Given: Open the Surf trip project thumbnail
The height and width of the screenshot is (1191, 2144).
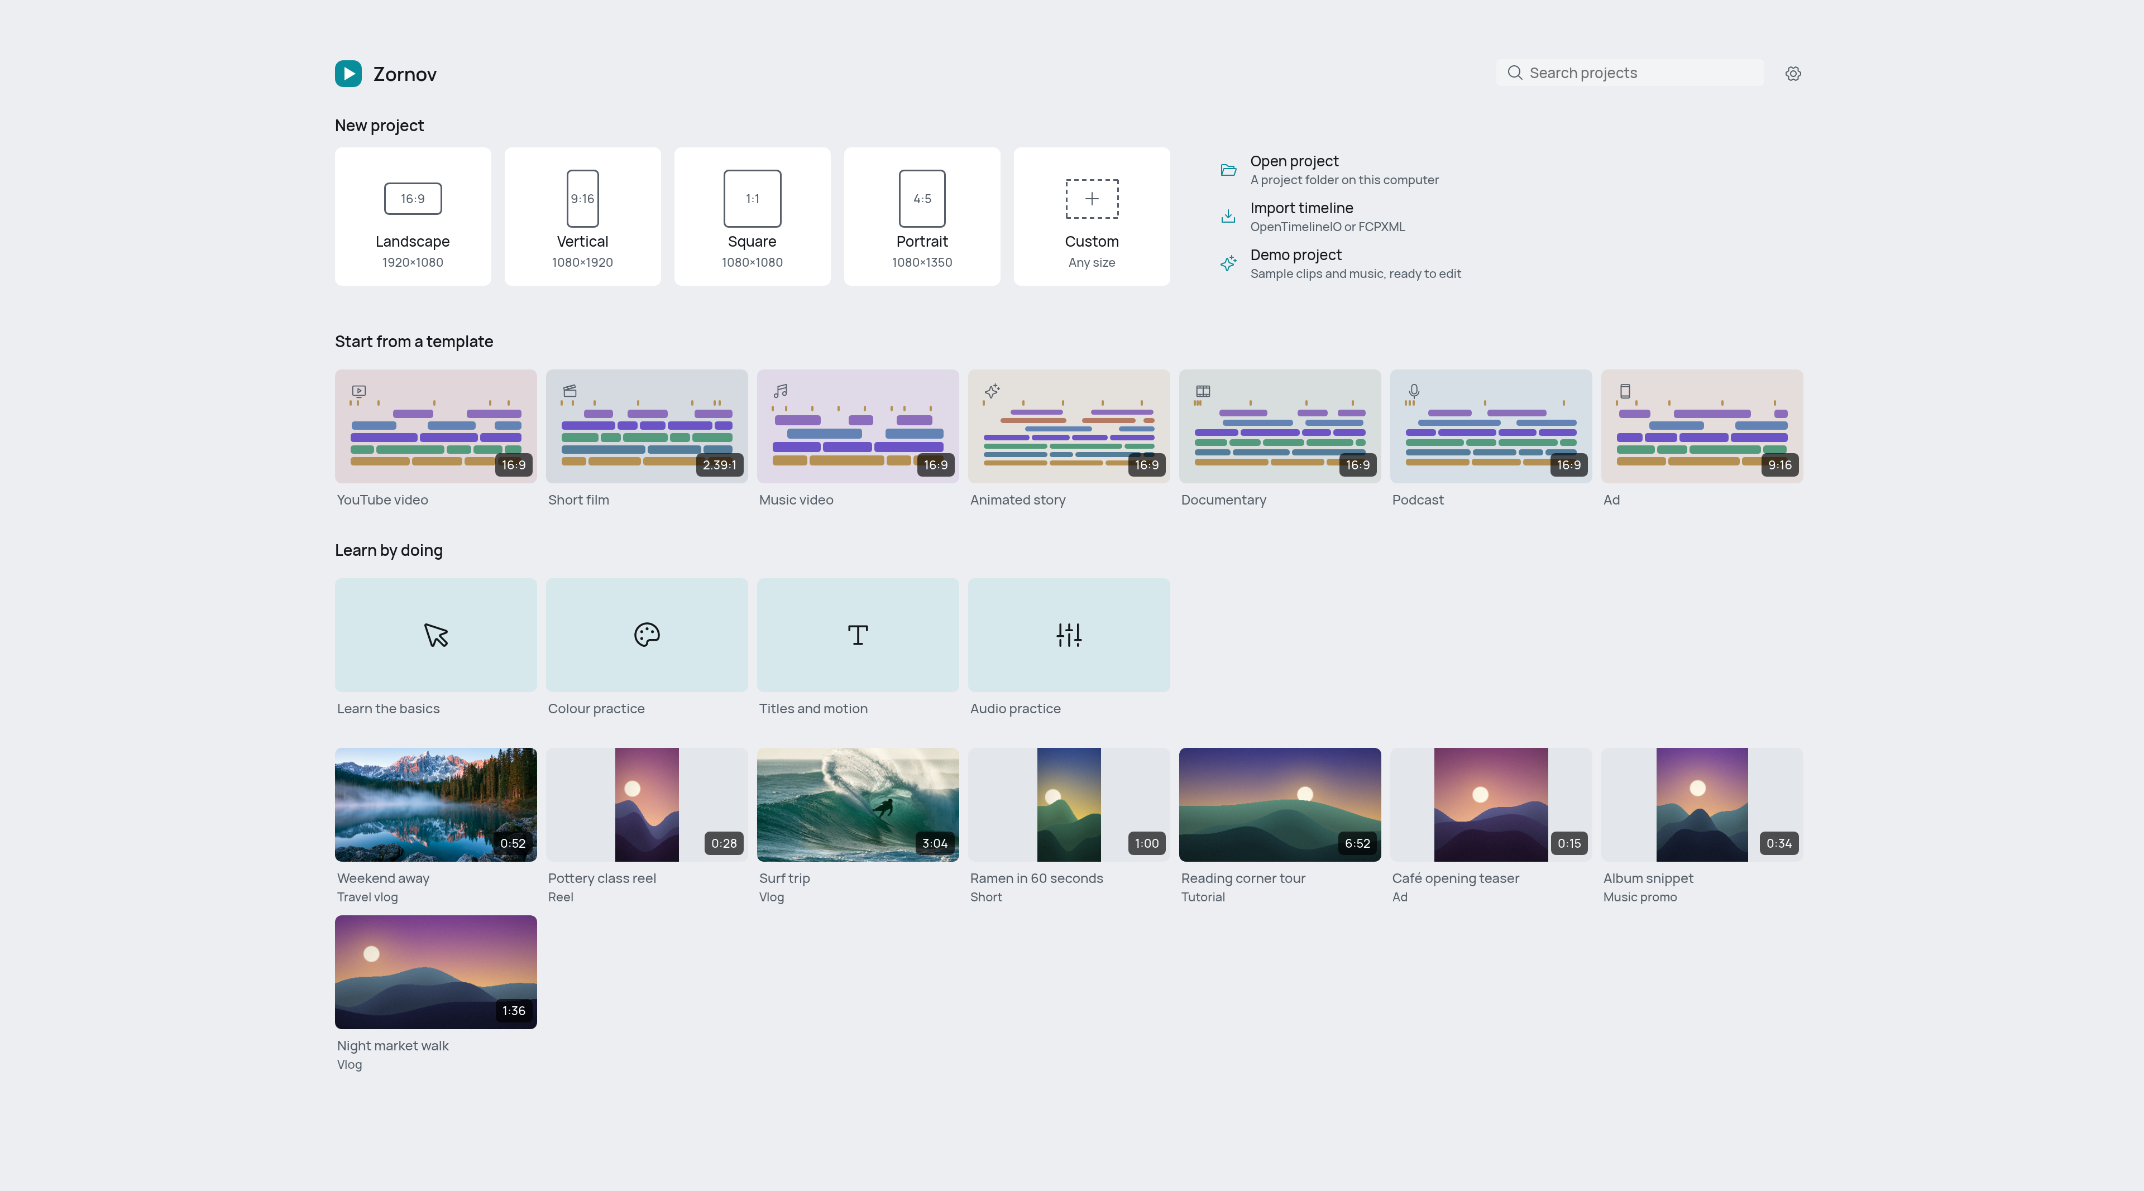Looking at the screenshot, I should click(858, 804).
